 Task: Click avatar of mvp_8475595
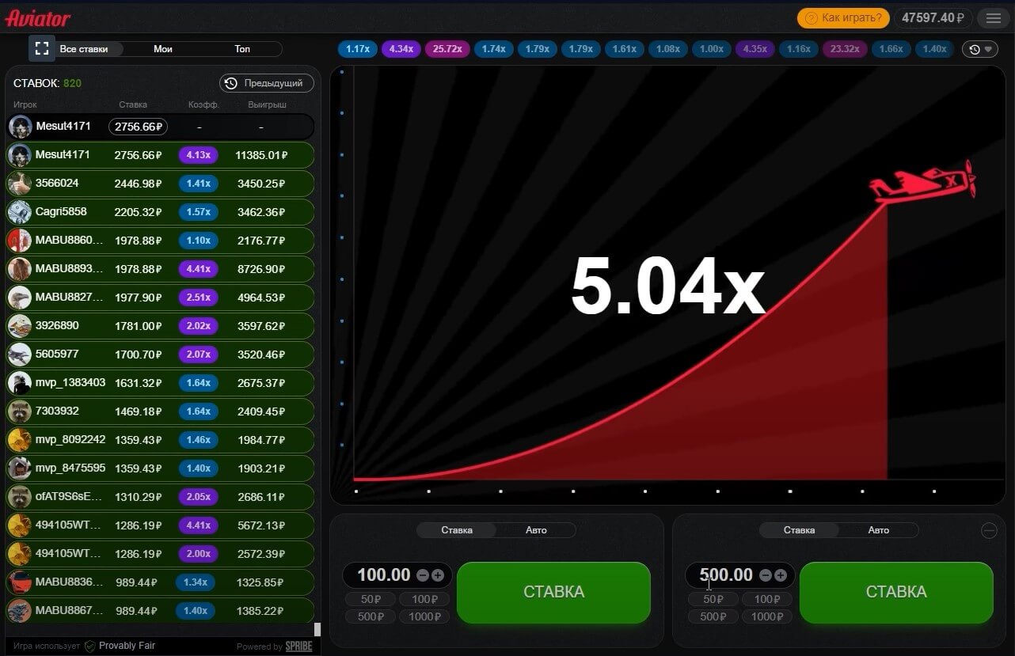20,468
